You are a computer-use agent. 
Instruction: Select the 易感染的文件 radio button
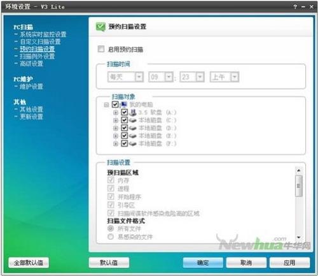point(111,236)
